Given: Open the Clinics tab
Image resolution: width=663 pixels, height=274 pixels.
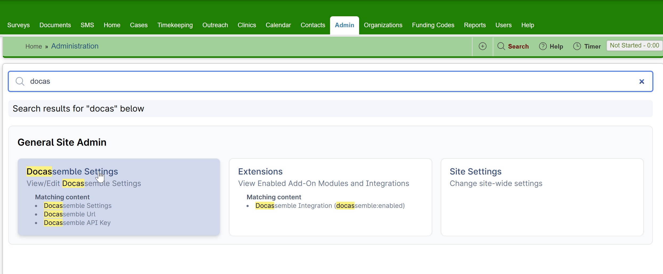Looking at the screenshot, I should (247, 25).
